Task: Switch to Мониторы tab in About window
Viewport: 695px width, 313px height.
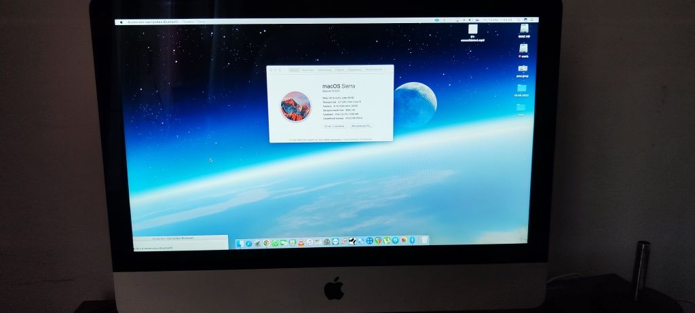Action: click(308, 70)
